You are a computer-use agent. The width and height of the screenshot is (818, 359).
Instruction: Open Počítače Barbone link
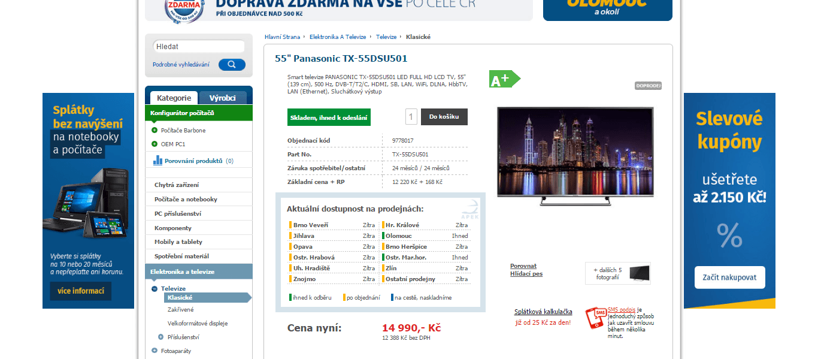pyautogui.click(x=183, y=130)
